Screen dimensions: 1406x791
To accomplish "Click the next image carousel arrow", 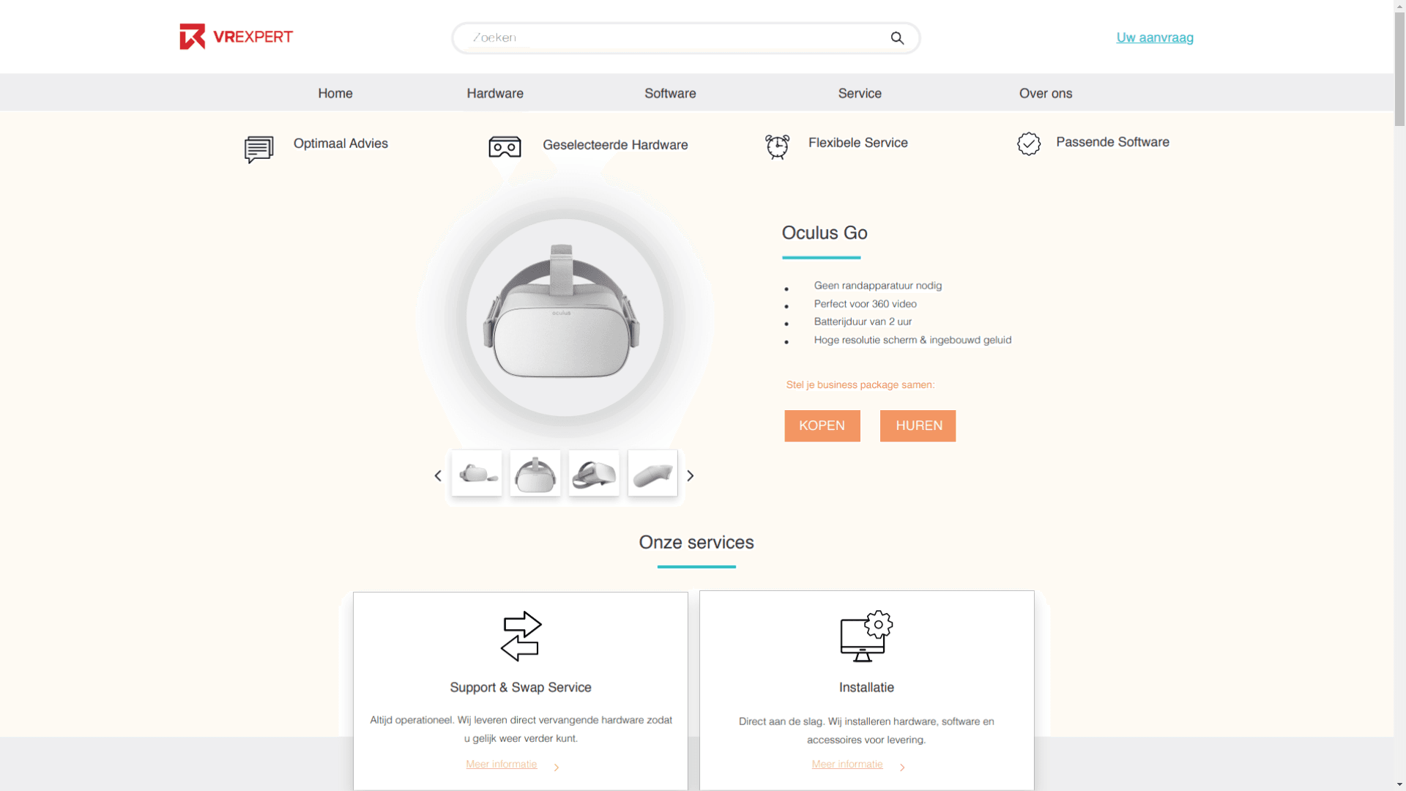I will coord(691,475).
